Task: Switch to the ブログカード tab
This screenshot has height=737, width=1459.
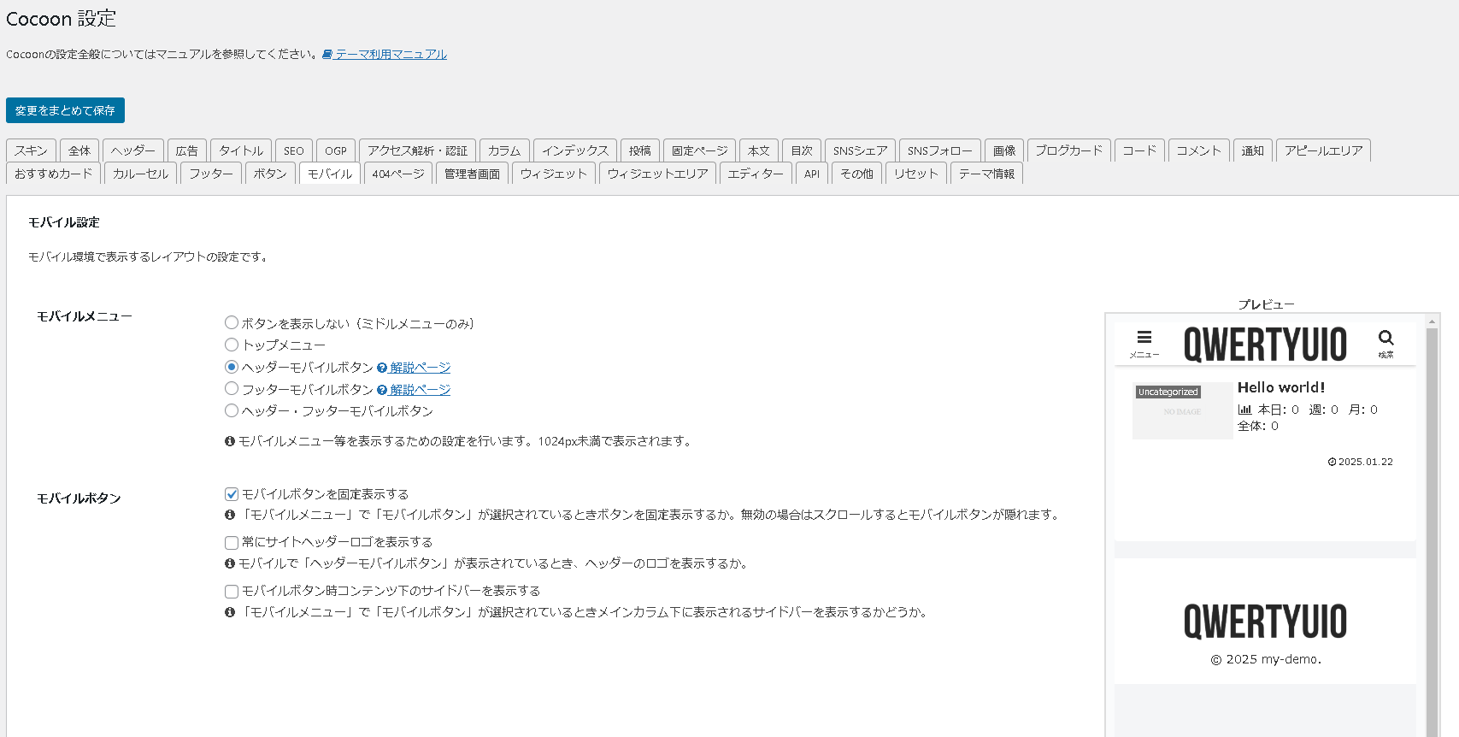Action: click(x=1069, y=150)
